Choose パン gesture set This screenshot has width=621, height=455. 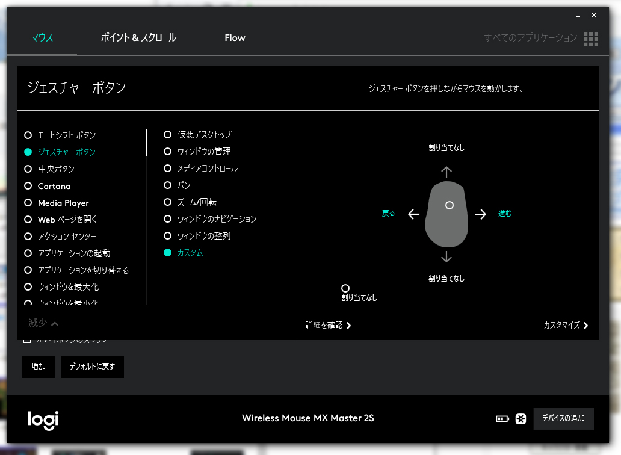coord(177,185)
